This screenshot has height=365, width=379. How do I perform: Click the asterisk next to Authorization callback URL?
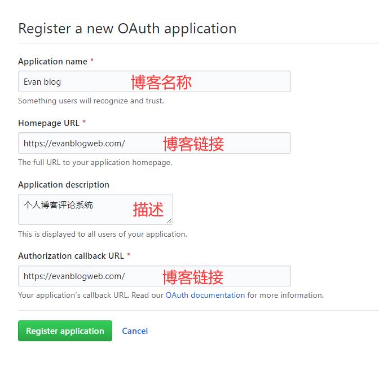click(x=129, y=254)
